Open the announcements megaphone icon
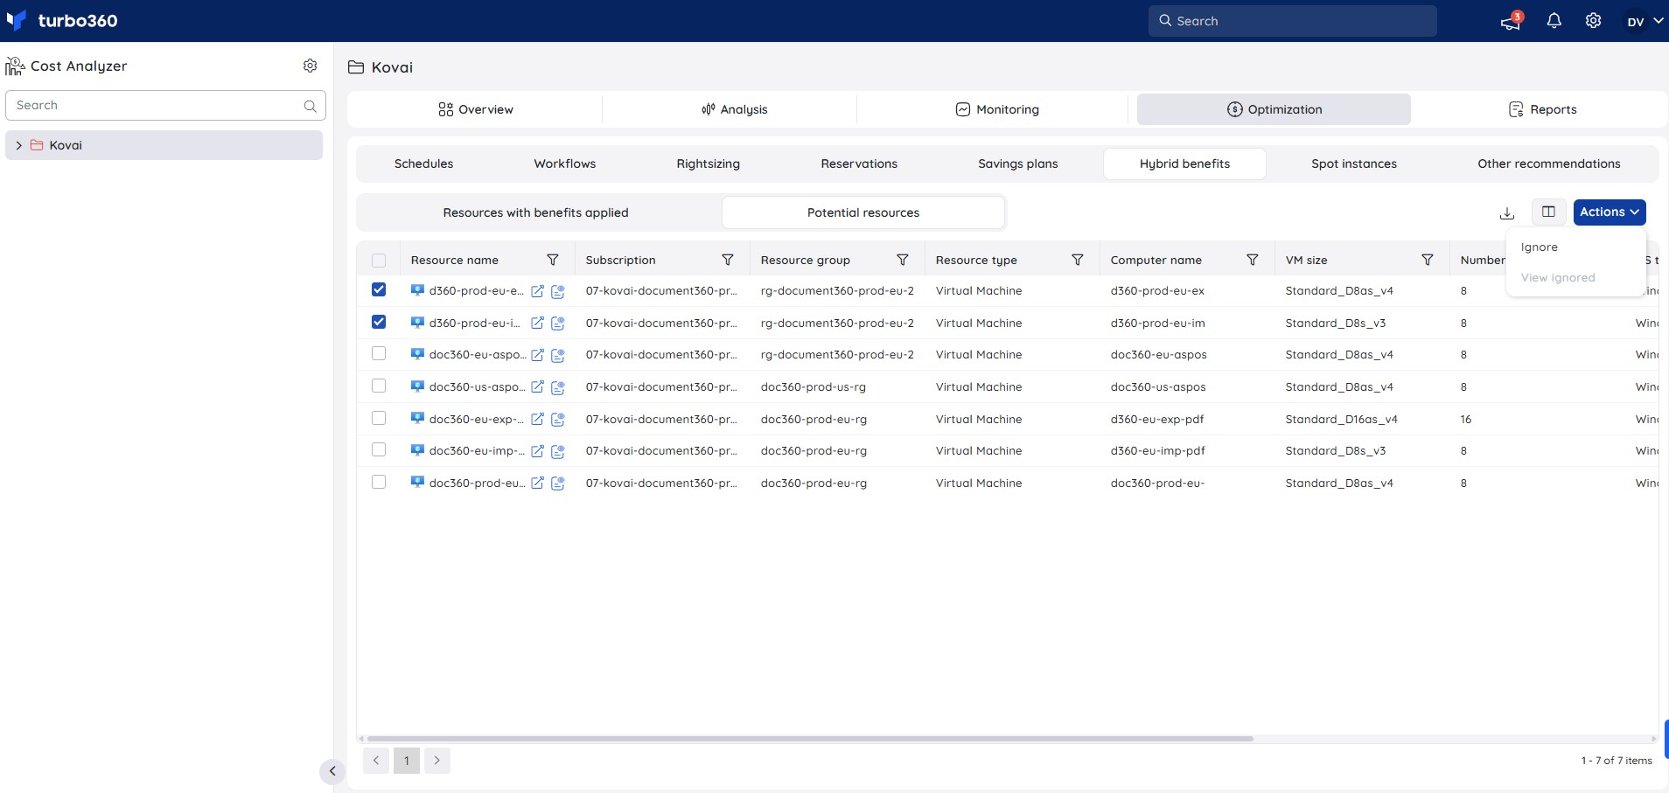This screenshot has width=1669, height=793. pyautogui.click(x=1511, y=21)
